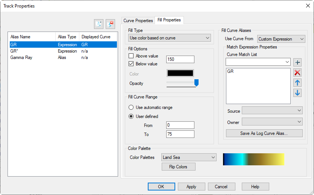Open the Use Curve From dropdown
The width and height of the screenshot is (314, 195).
(281, 39)
